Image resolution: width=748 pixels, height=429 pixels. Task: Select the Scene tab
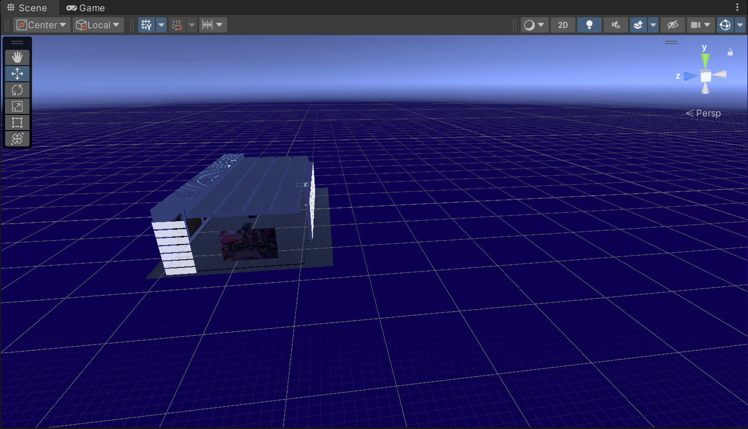(x=27, y=8)
